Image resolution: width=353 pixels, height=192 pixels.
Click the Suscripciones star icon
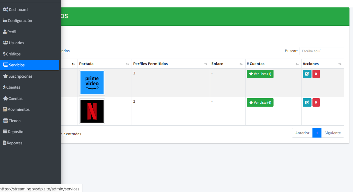pyautogui.click(x=5, y=76)
